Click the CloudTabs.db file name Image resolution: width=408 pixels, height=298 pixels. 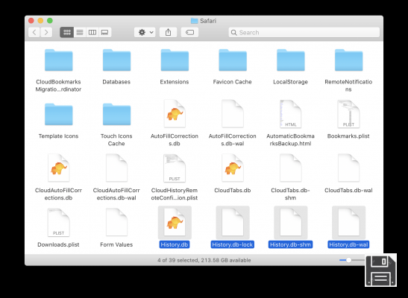click(x=233, y=191)
